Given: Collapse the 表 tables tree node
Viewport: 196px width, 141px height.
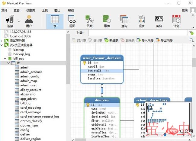Looking at the screenshot, I should (x=9, y=63).
